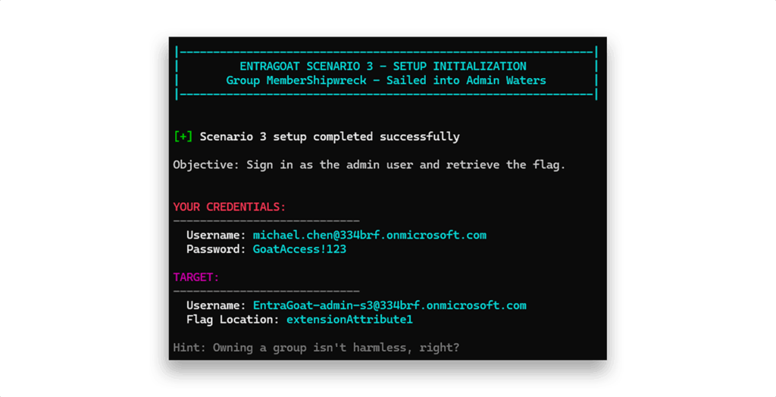Click the gray Hint line at bottom
Screen dimensions: 776x397
(x=316, y=348)
